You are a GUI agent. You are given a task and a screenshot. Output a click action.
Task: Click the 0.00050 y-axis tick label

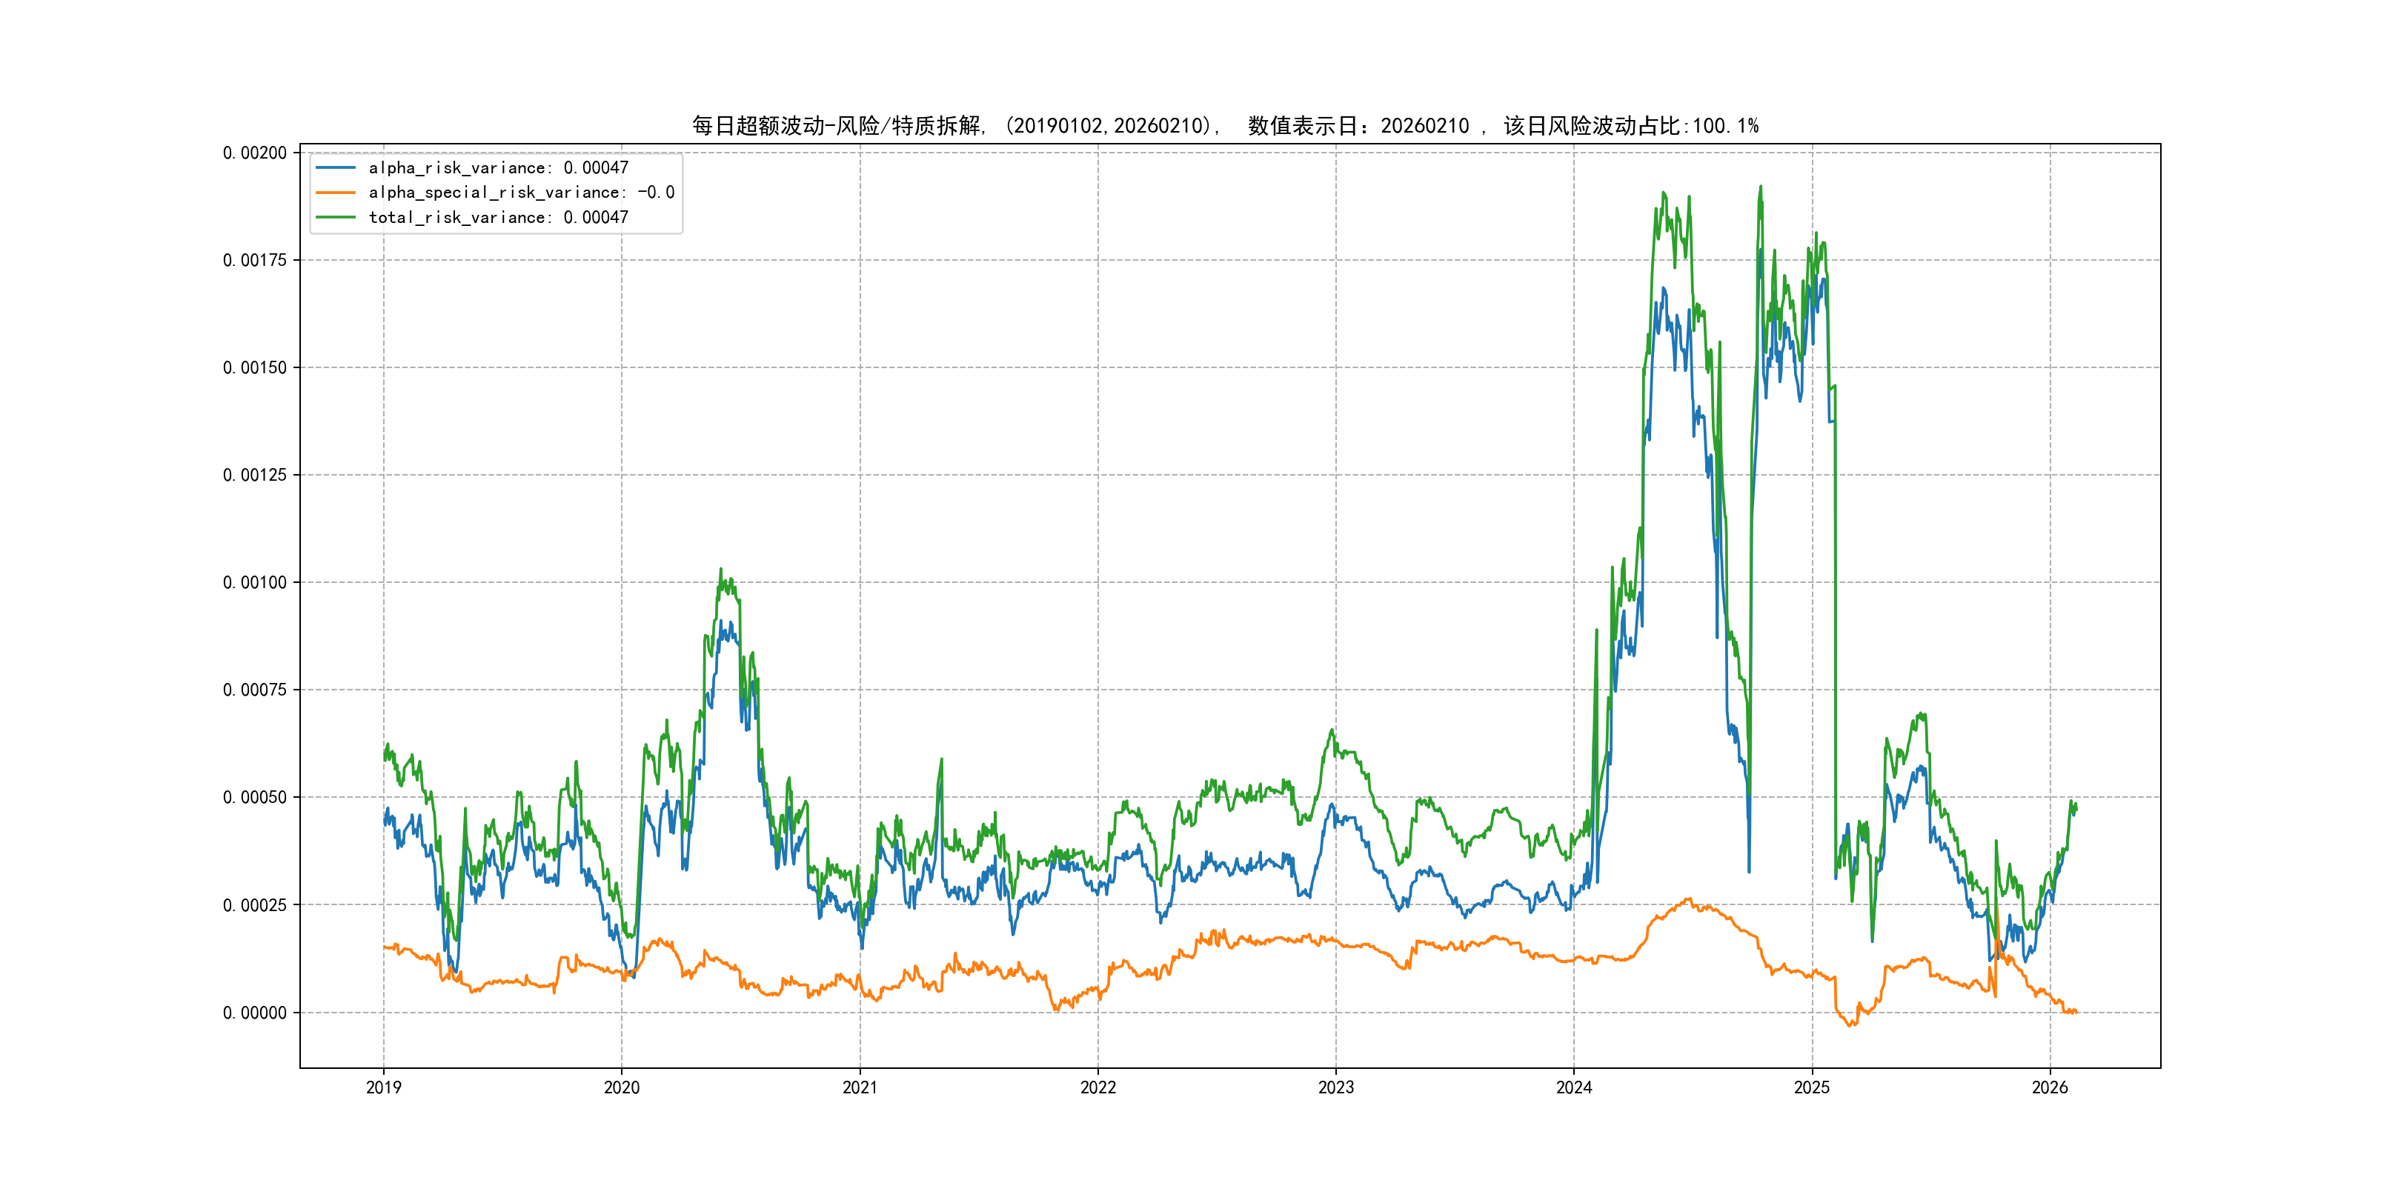coord(254,798)
